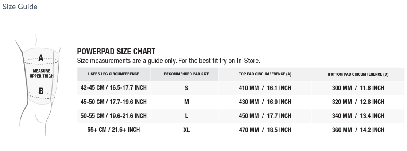Click the Top Pad Circumference (A) header
The width and height of the screenshot is (407, 151).
click(x=265, y=74)
